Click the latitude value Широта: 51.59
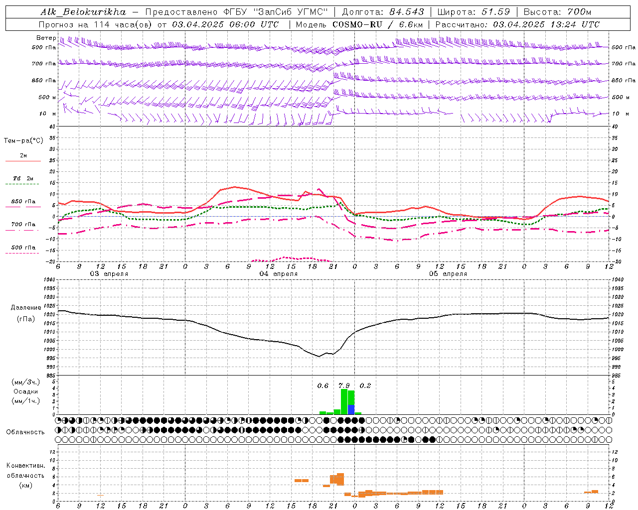The width and height of the screenshot is (638, 510). click(x=474, y=12)
